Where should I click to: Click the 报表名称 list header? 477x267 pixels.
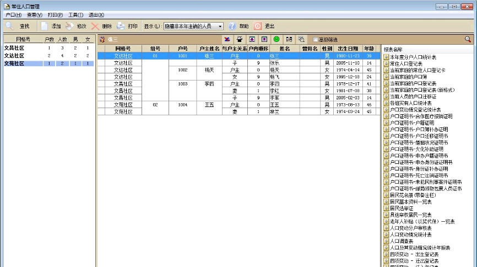coord(393,50)
